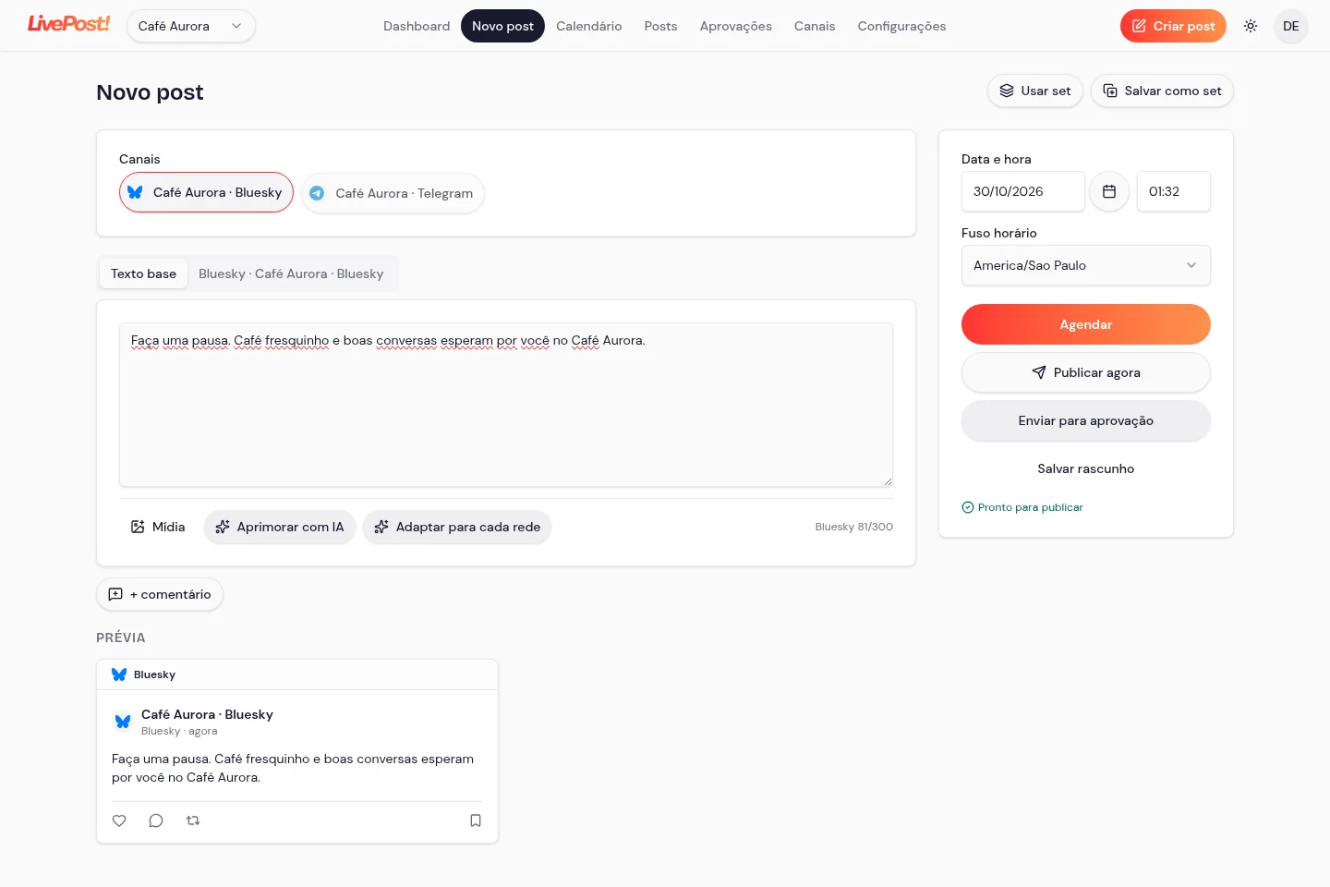
Task: Open the DE user avatar menu
Action: coord(1290,26)
